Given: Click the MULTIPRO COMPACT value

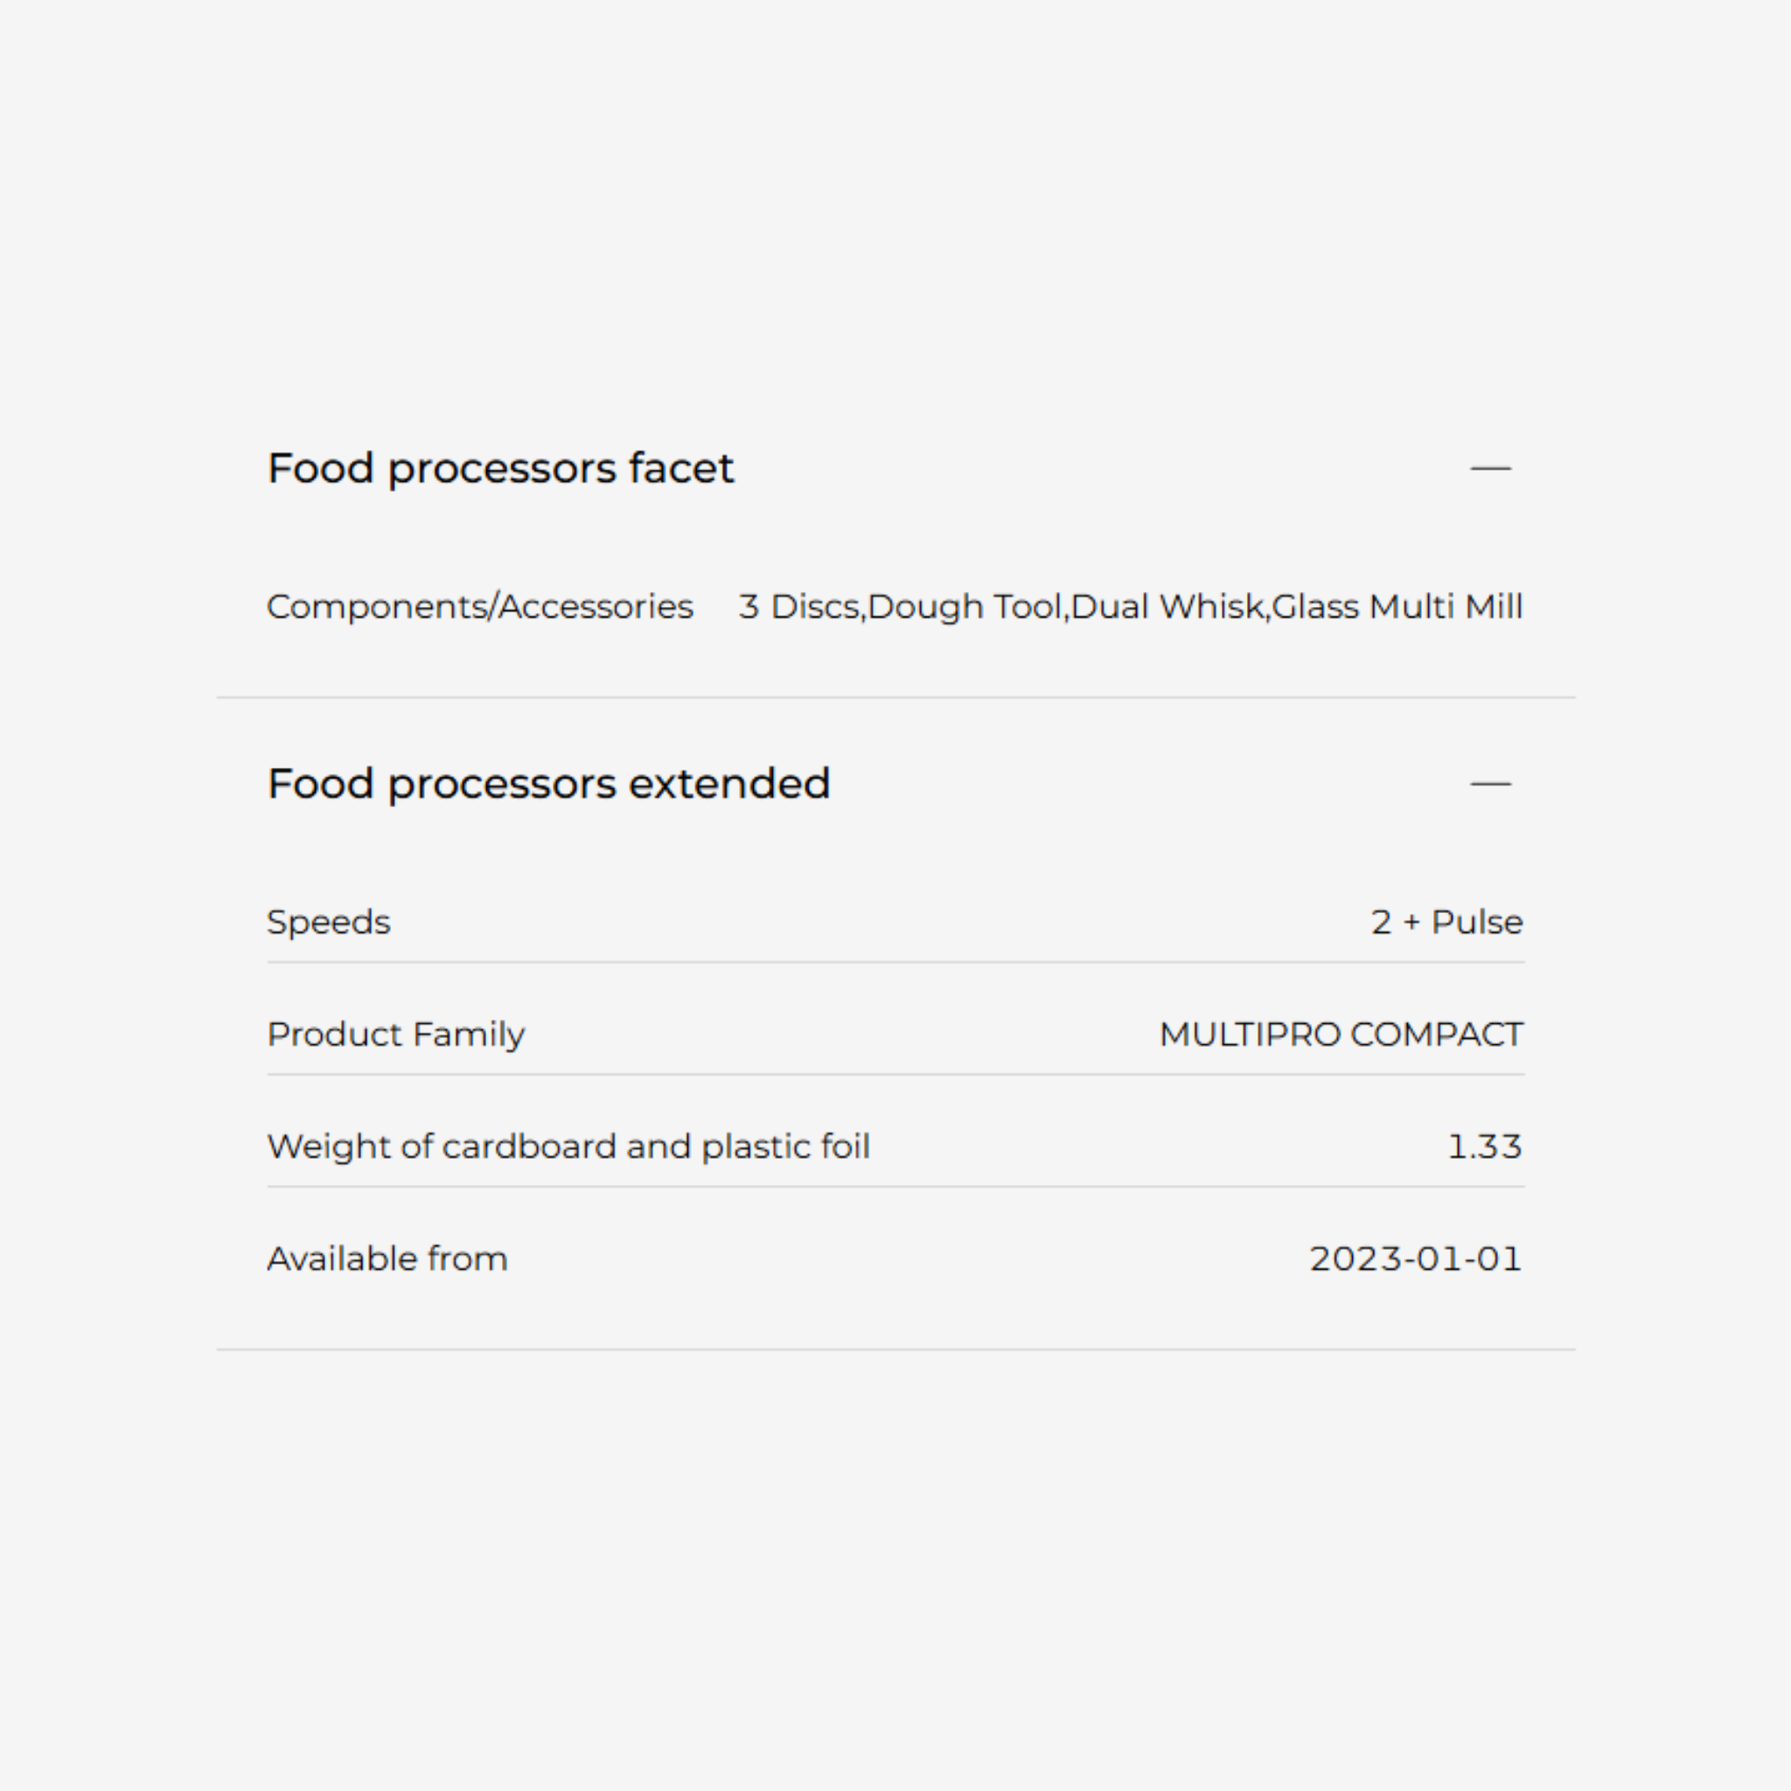Looking at the screenshot, I should tap(1341, 1035).
